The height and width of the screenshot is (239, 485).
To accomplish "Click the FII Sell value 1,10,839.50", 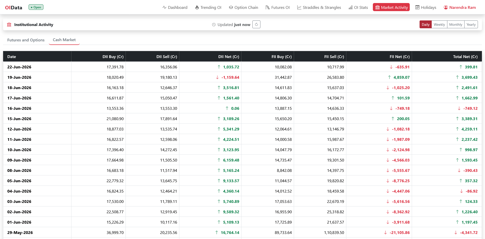I will coord(334,232).
